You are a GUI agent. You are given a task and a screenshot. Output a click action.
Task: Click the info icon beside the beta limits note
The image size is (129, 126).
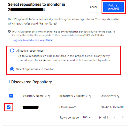[x=9, y=31]
